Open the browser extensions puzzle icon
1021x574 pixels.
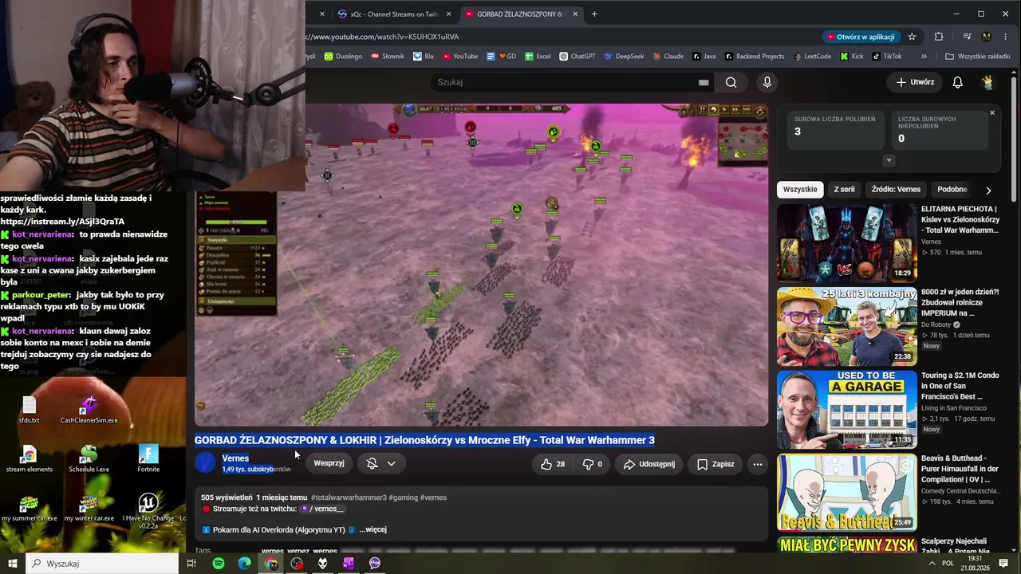[939, 37]
